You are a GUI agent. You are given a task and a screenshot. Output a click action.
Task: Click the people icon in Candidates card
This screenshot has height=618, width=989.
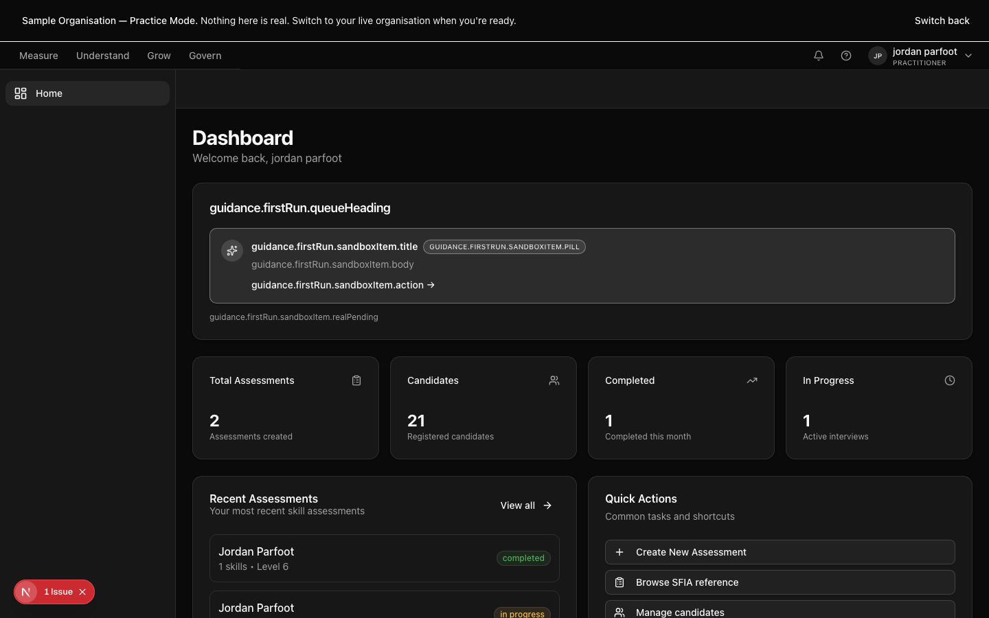[554, 380]
